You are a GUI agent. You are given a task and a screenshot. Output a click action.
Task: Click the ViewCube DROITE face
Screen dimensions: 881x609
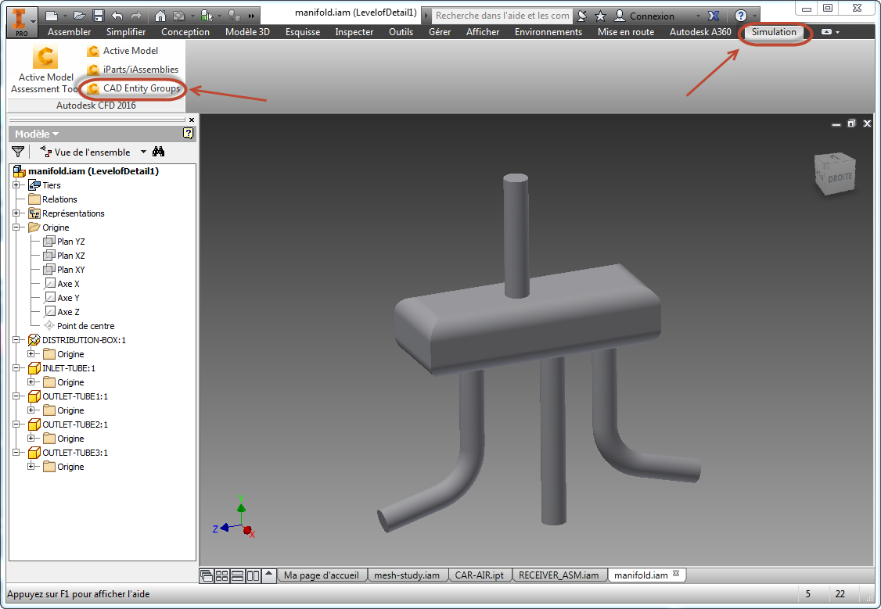pos(839,178)
